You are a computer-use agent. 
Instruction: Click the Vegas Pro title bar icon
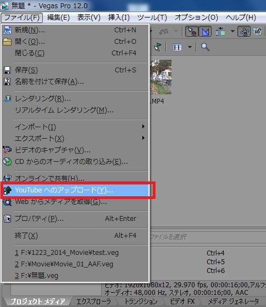(x=4, y=6)
